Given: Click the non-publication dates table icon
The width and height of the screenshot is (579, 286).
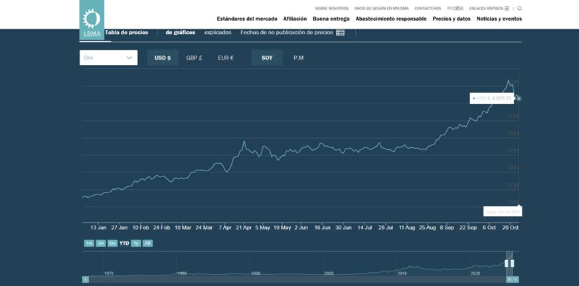Looking at the screenshot, I should (x=340, y=33).
